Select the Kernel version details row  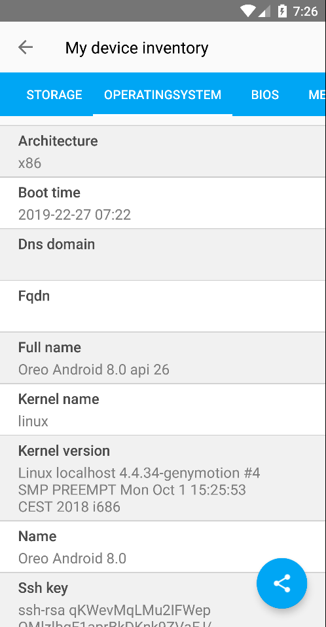pos(163,478)
